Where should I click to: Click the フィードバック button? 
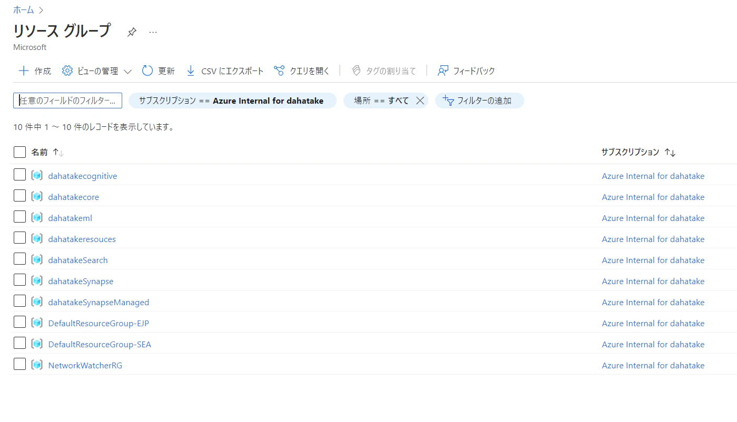point(466,71)
